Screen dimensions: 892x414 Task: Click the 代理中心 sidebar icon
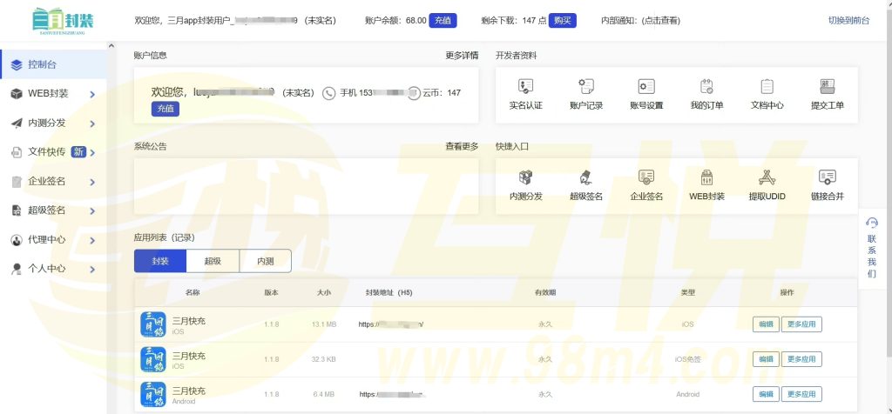[17, 240]
